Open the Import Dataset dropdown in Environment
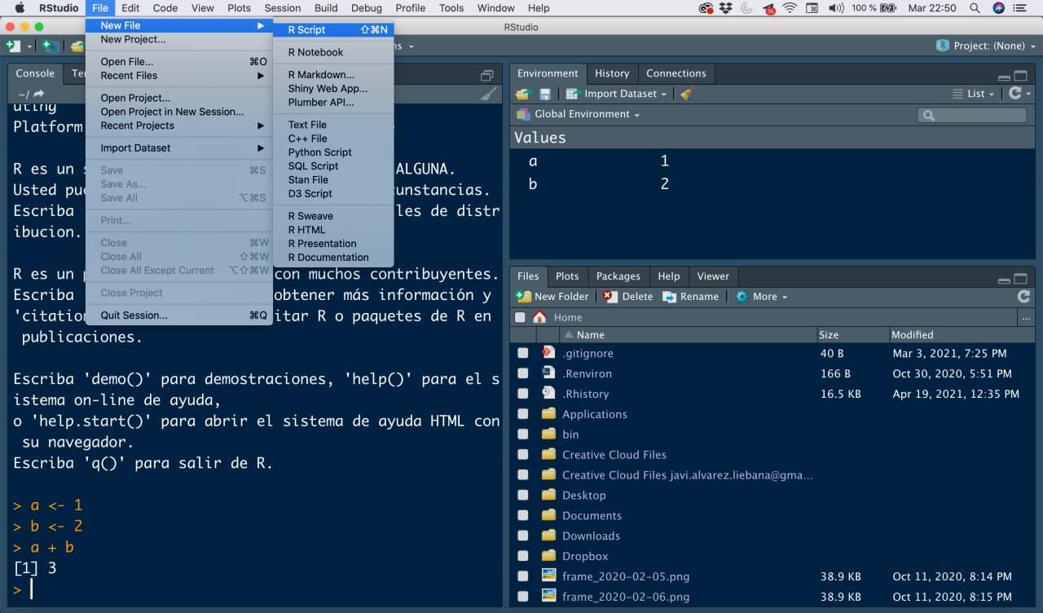 pos(617,94)
